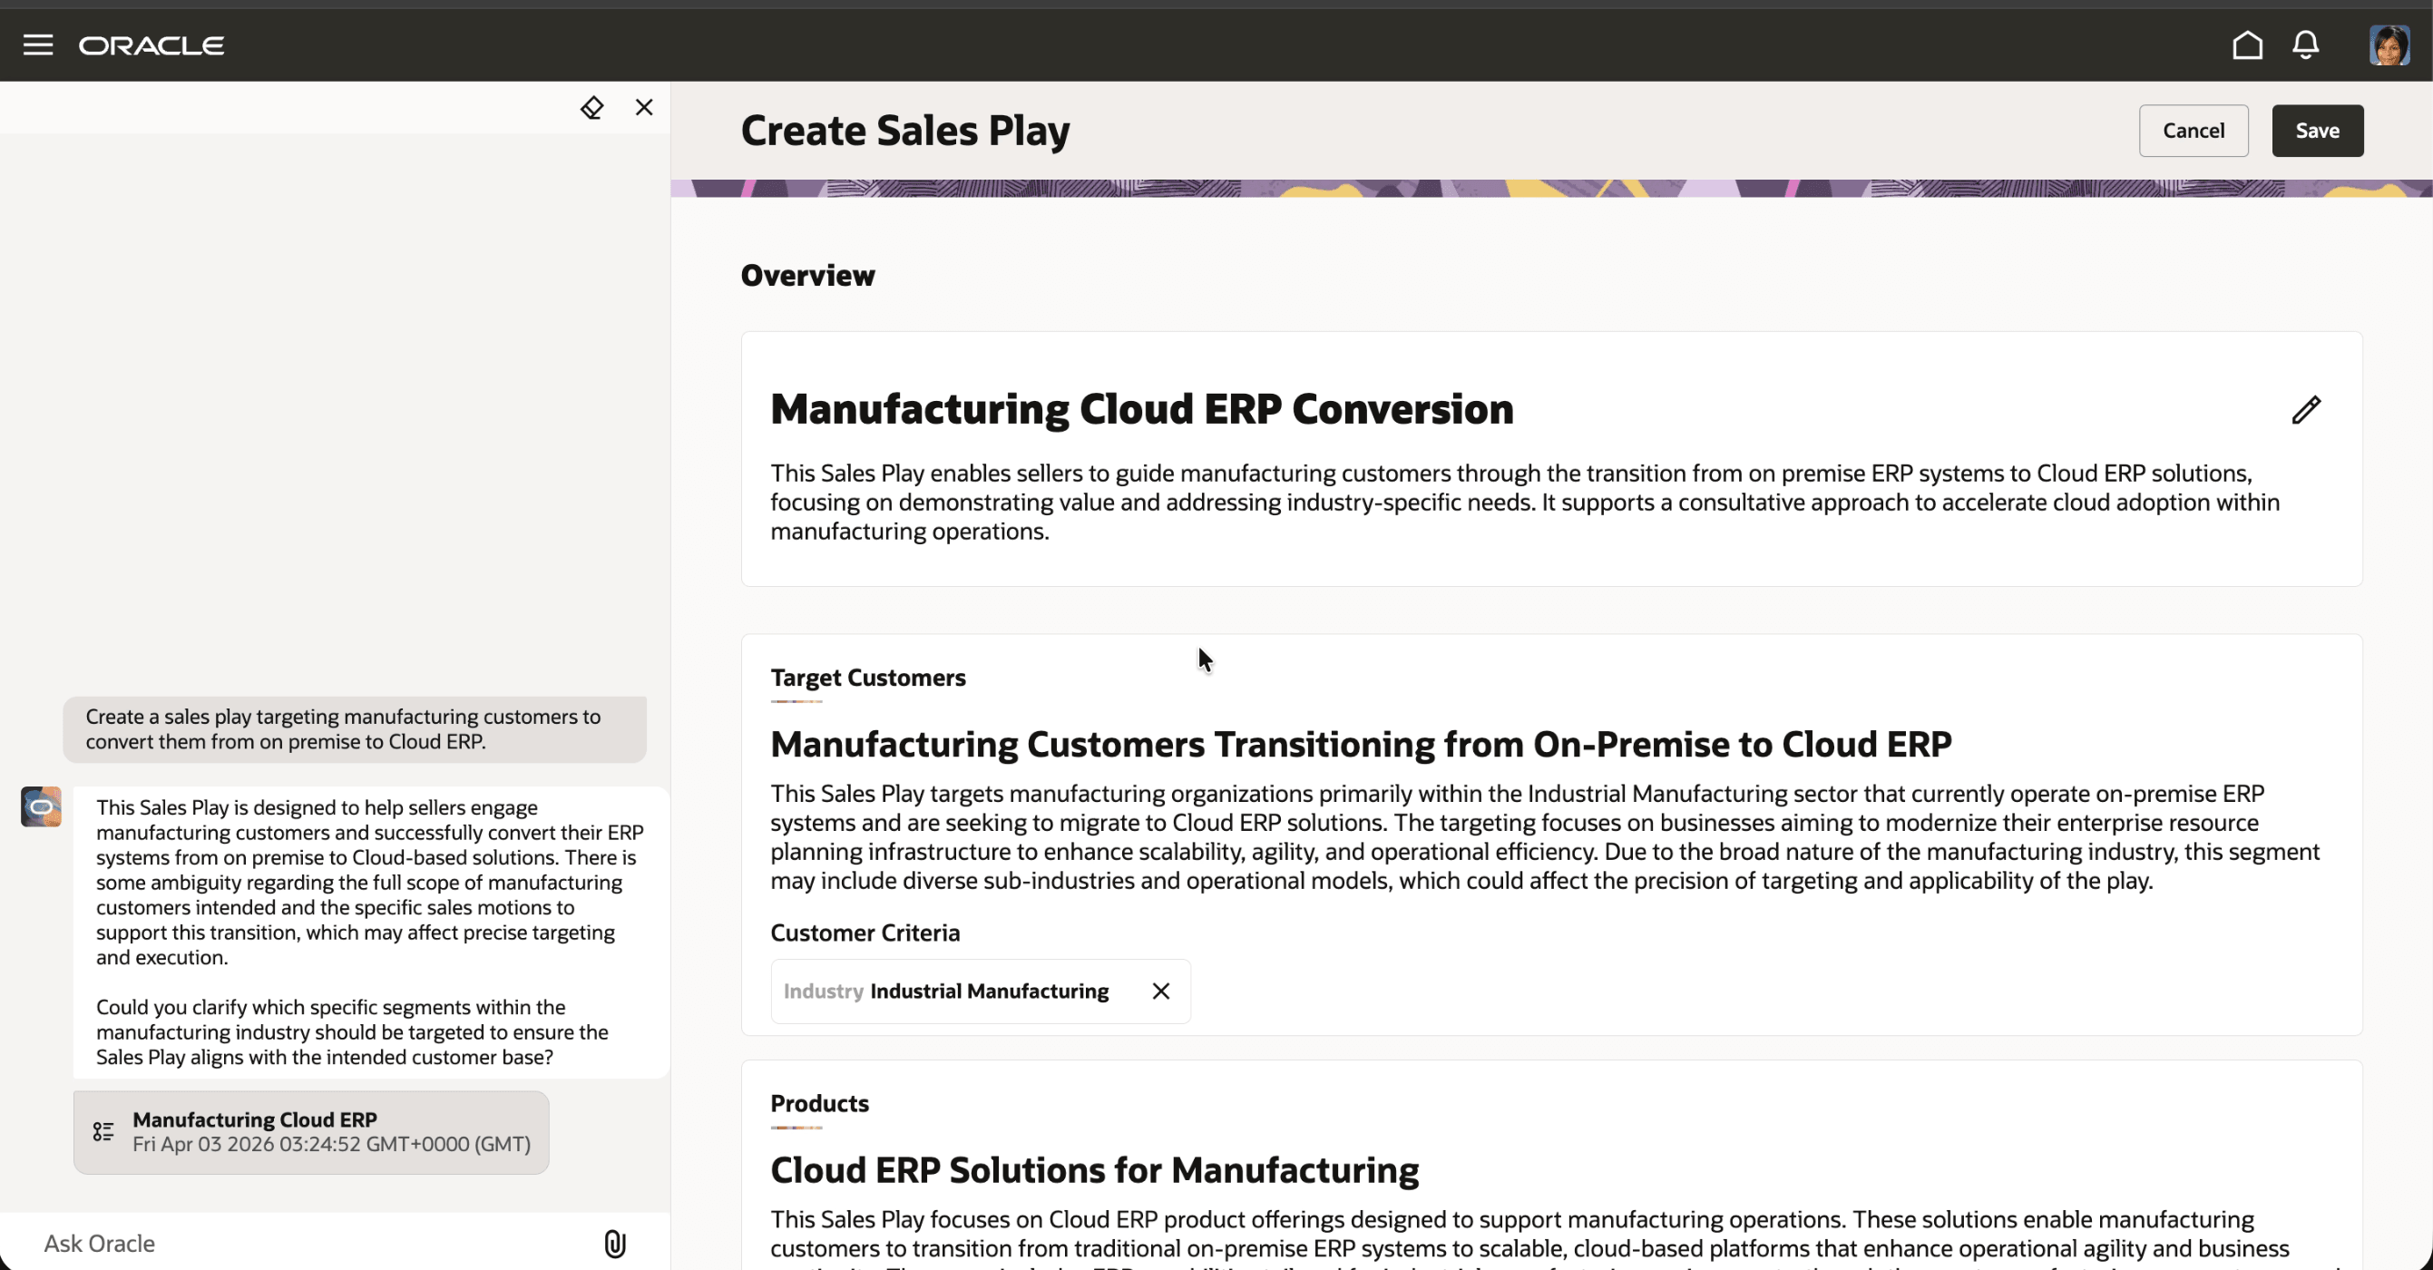Remove the Industrial Manufacturing industry criterion
Screen dimensions: 2433x1270
(1161, 991)
